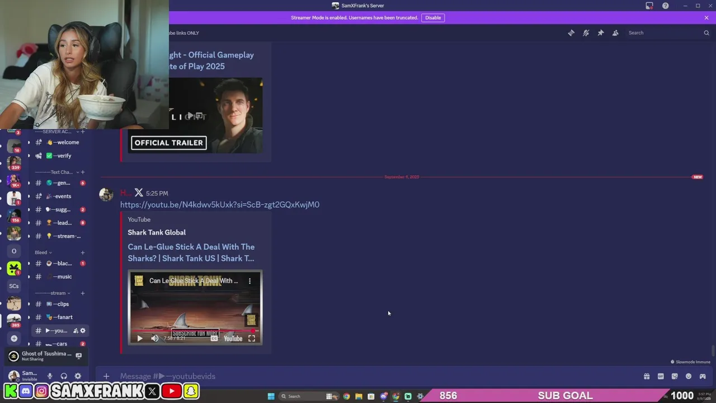Viewport: 716px width, 403px height.
Task: Open the —verify channel
Action: coord(59,156)
